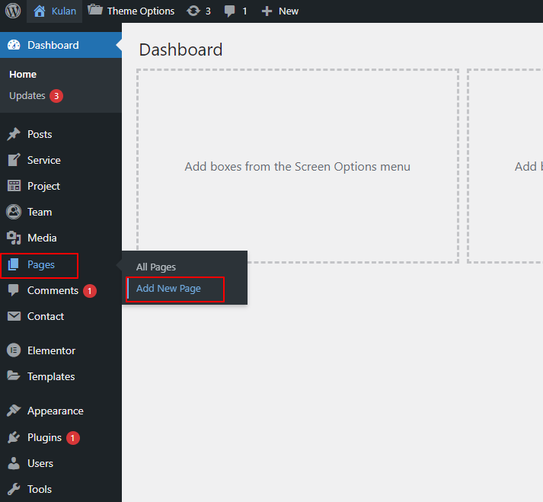This screenshot has width=543, height=502.
Task: Click the Tools wrench icon
Action: click(14, 489)
